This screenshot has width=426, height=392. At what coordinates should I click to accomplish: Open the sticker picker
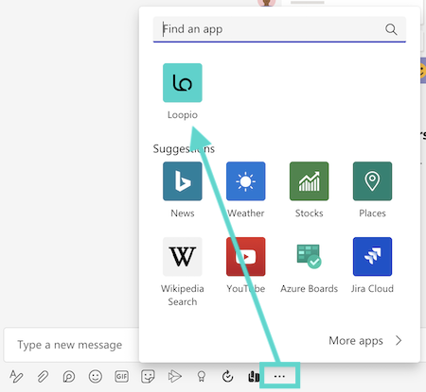click(148, 376)
